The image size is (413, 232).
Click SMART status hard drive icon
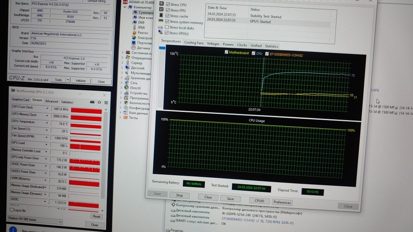click(x=173, y=221)
